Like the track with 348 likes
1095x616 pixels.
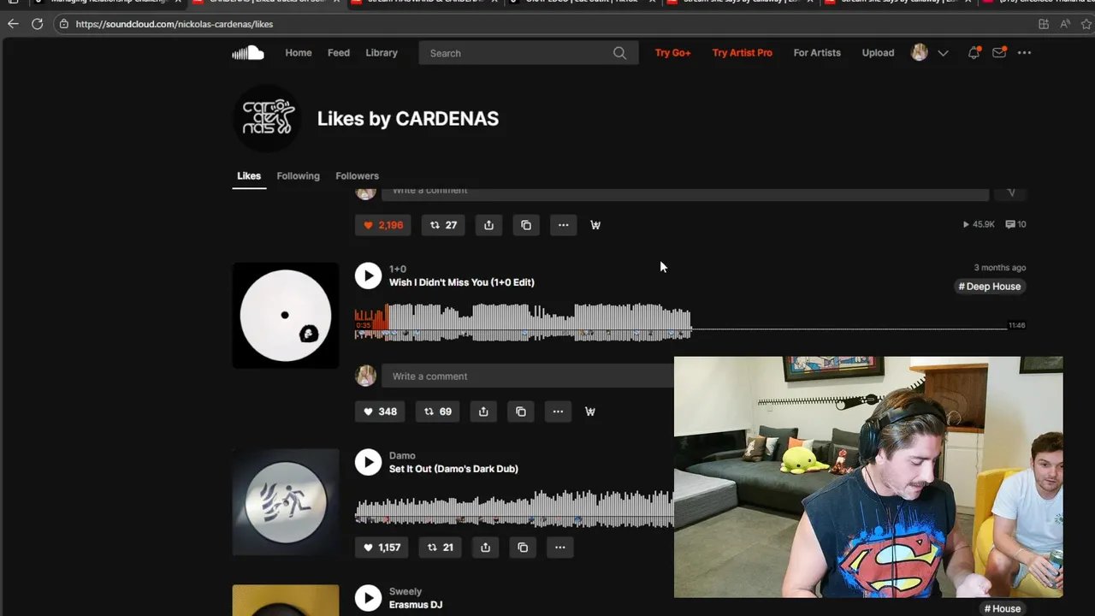[x=380, y=412]
